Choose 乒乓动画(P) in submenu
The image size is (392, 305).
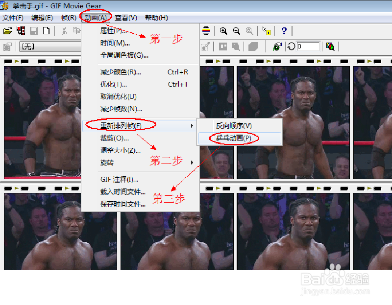pyautogui.click(x=240, y=138)
